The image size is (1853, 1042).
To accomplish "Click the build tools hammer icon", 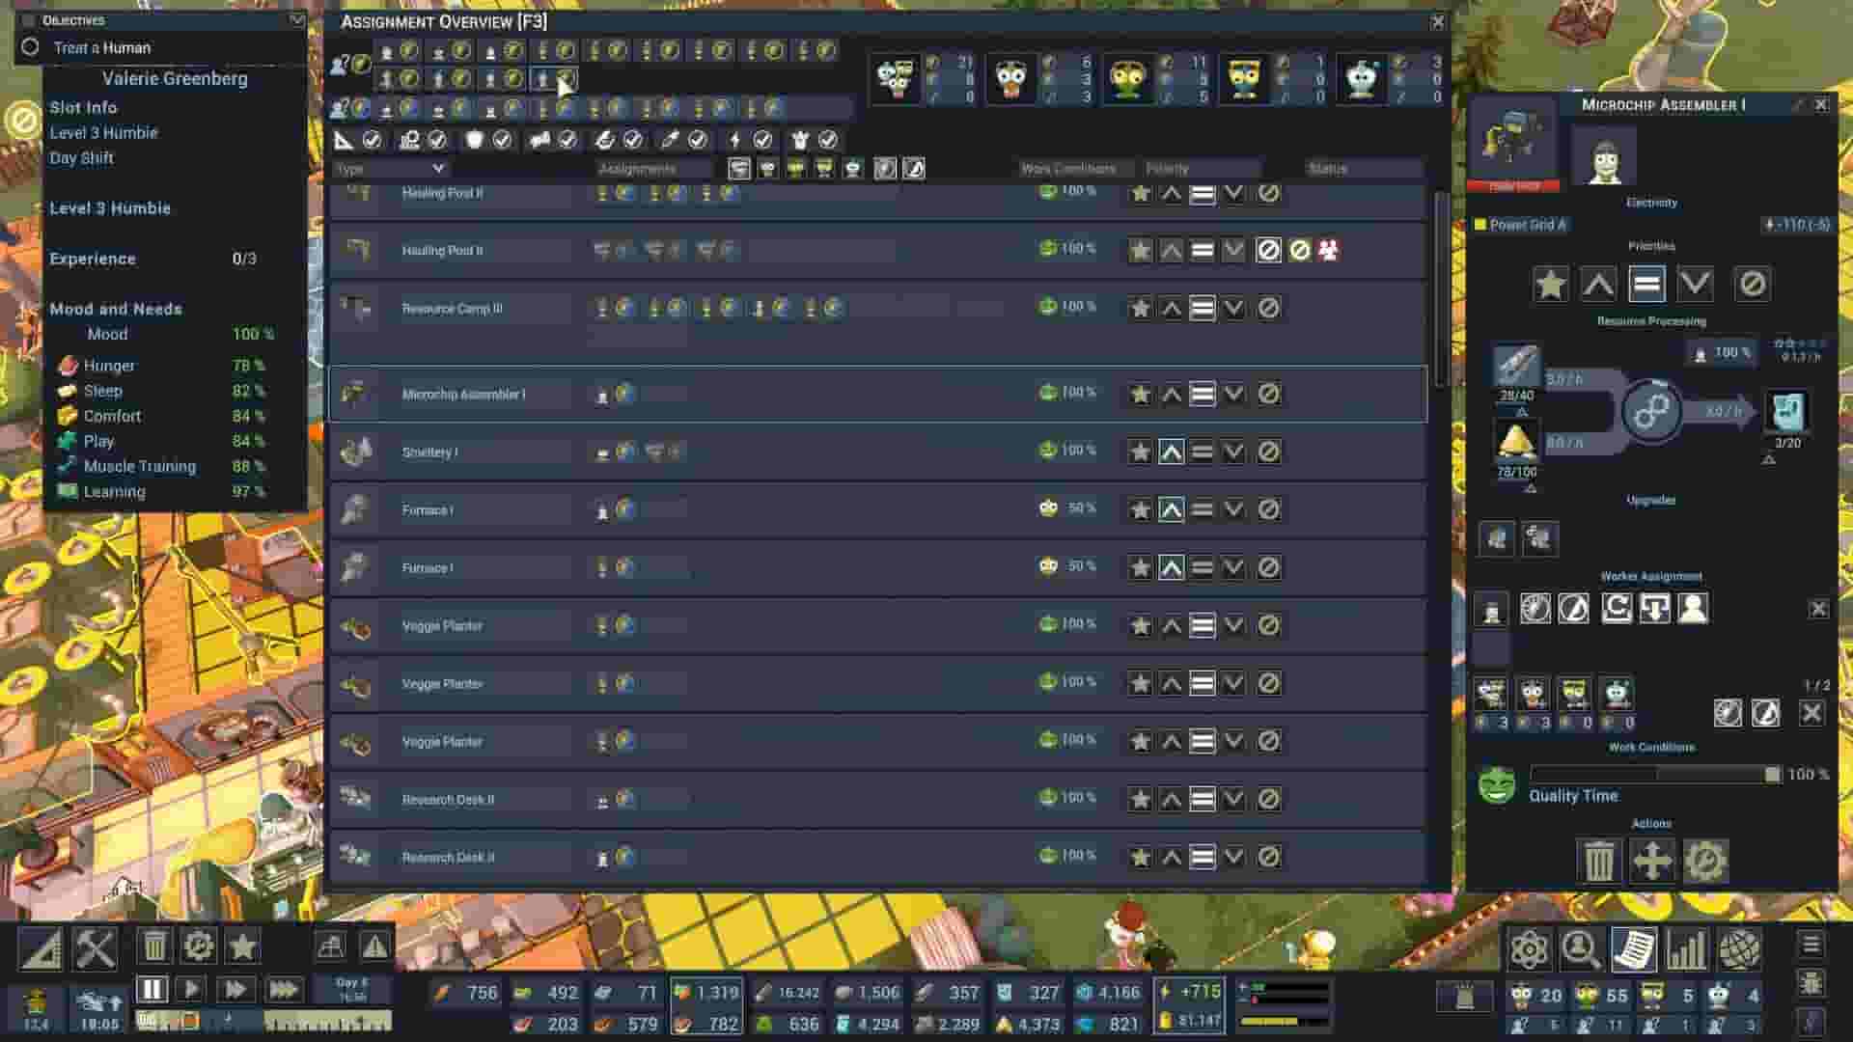I will coord(96,946).
